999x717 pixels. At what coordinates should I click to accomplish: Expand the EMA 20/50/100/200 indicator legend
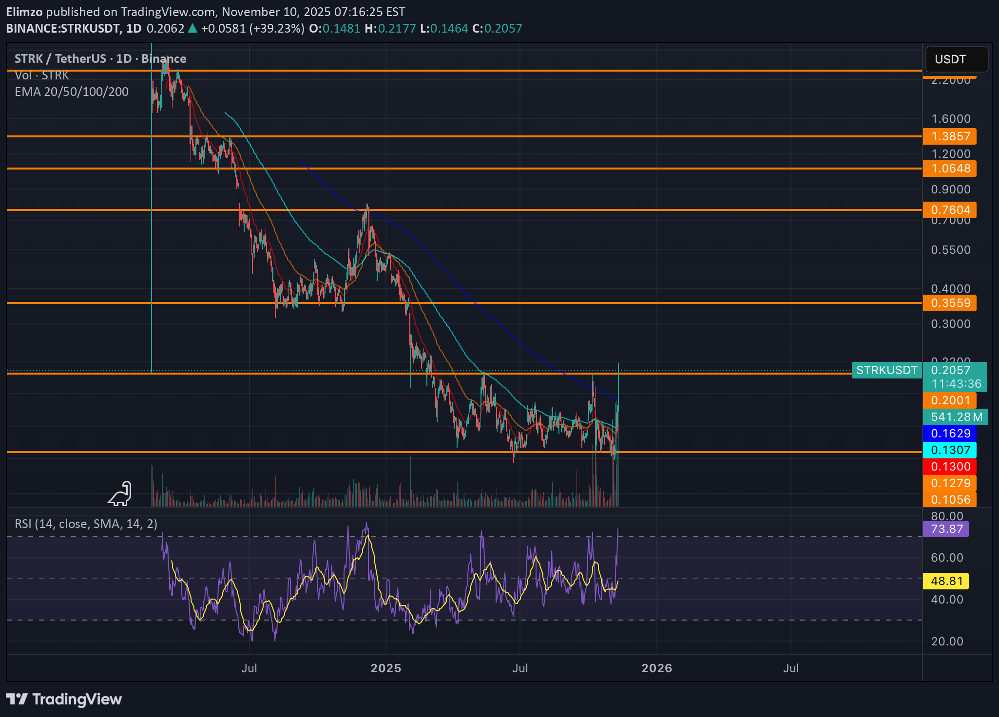tap(71, 91)
